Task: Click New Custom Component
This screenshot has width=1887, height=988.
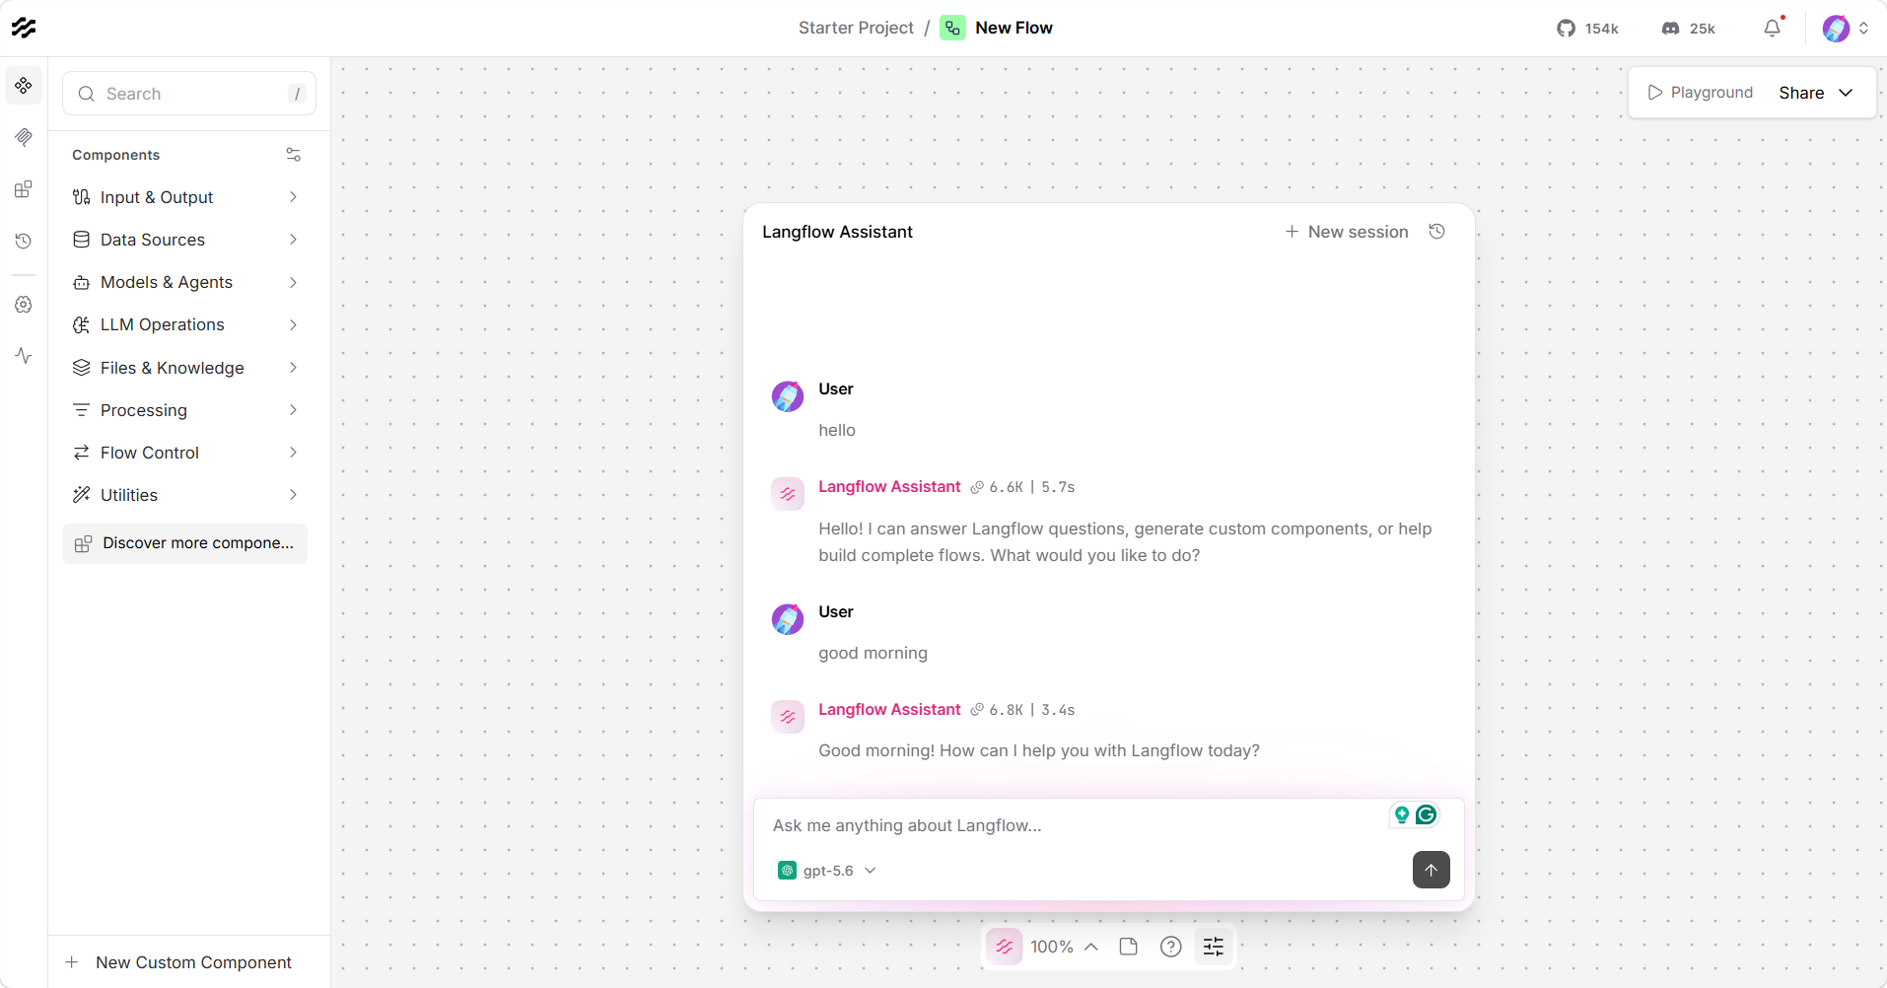Action: pos(179,962)
